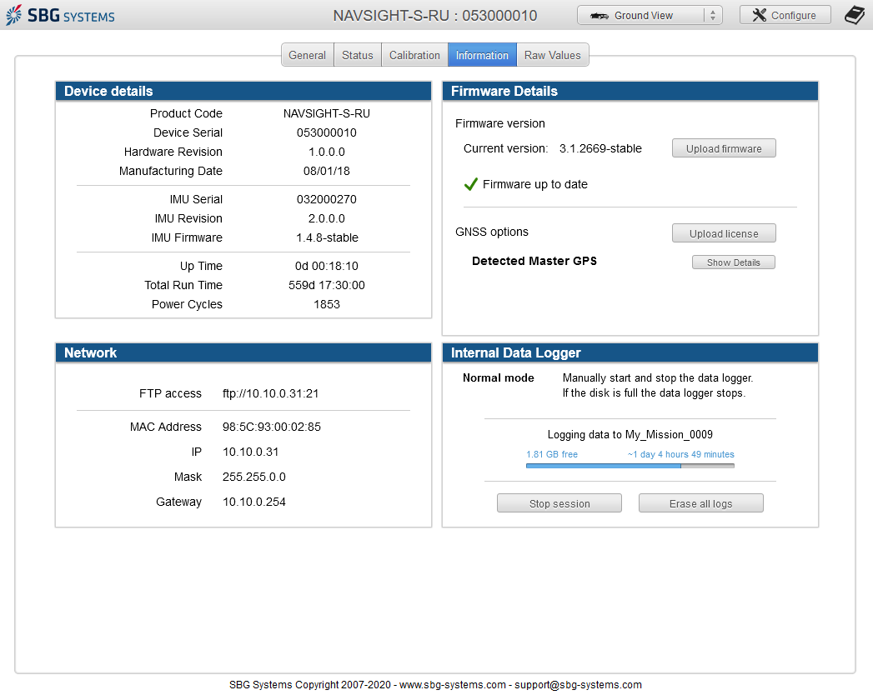The width and height of the screenshot is (873, 695).
Task: Stop the logging session
Action: [x=559, y=503]
